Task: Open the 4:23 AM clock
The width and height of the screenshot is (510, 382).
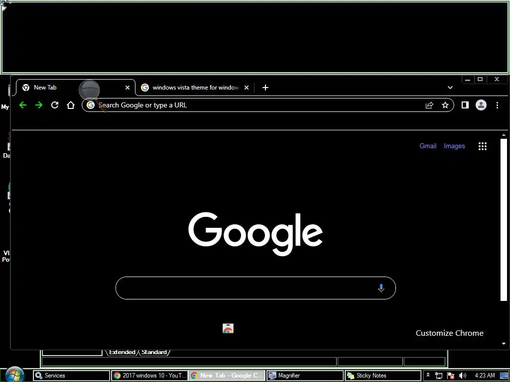Action: tap(485, 375)
